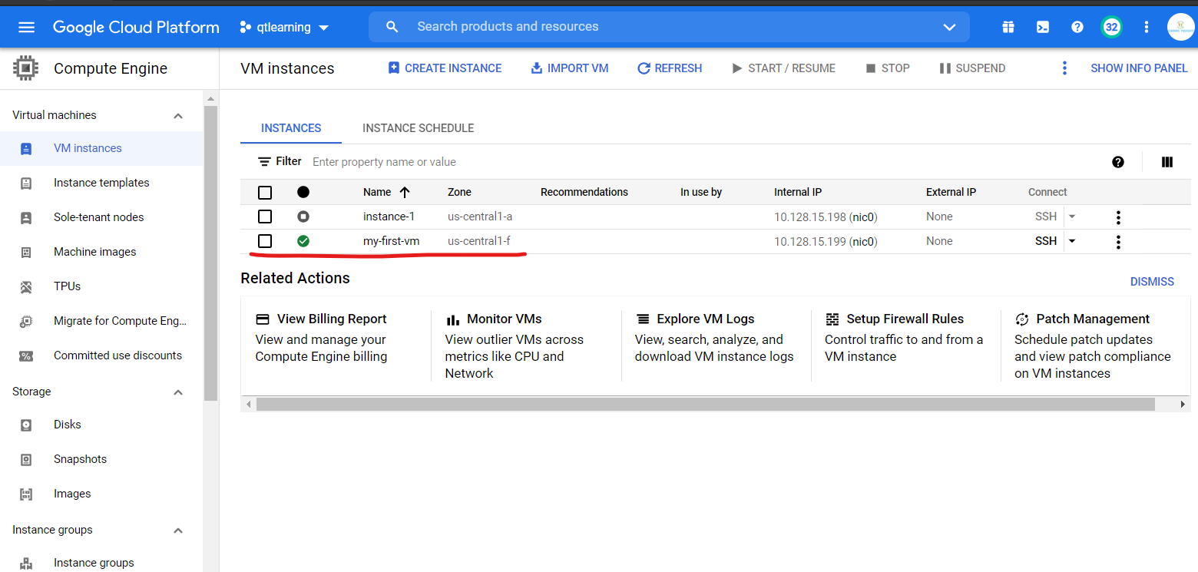Open the user account avatar
This screenshot has width=1198, height=572.
tap(1180, 27)
